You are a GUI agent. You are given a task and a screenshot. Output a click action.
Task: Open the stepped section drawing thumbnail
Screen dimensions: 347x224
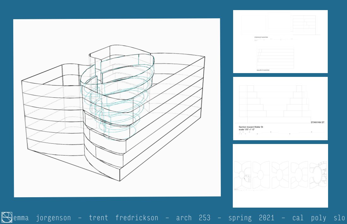coord(280,109)
